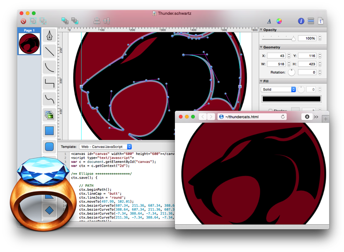344x252 pixels.
Task: Click the H height stepper
Action: click(x=320, y=64)
